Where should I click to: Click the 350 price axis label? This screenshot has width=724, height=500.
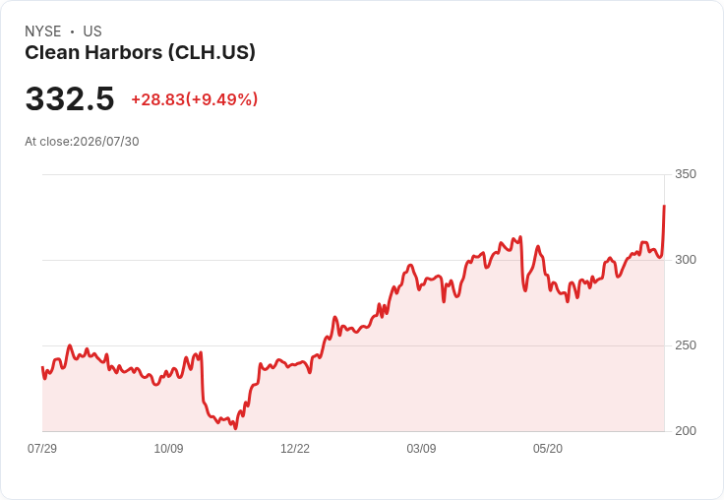tap(686, 174)
